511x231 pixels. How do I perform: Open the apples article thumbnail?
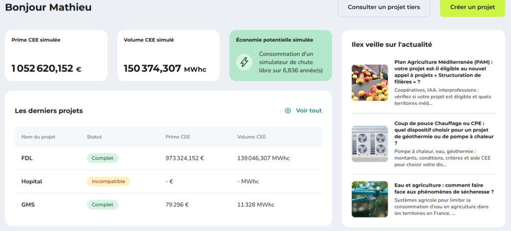click(x=370, y=82)
